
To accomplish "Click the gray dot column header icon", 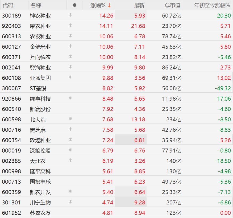I will point(74,5).
